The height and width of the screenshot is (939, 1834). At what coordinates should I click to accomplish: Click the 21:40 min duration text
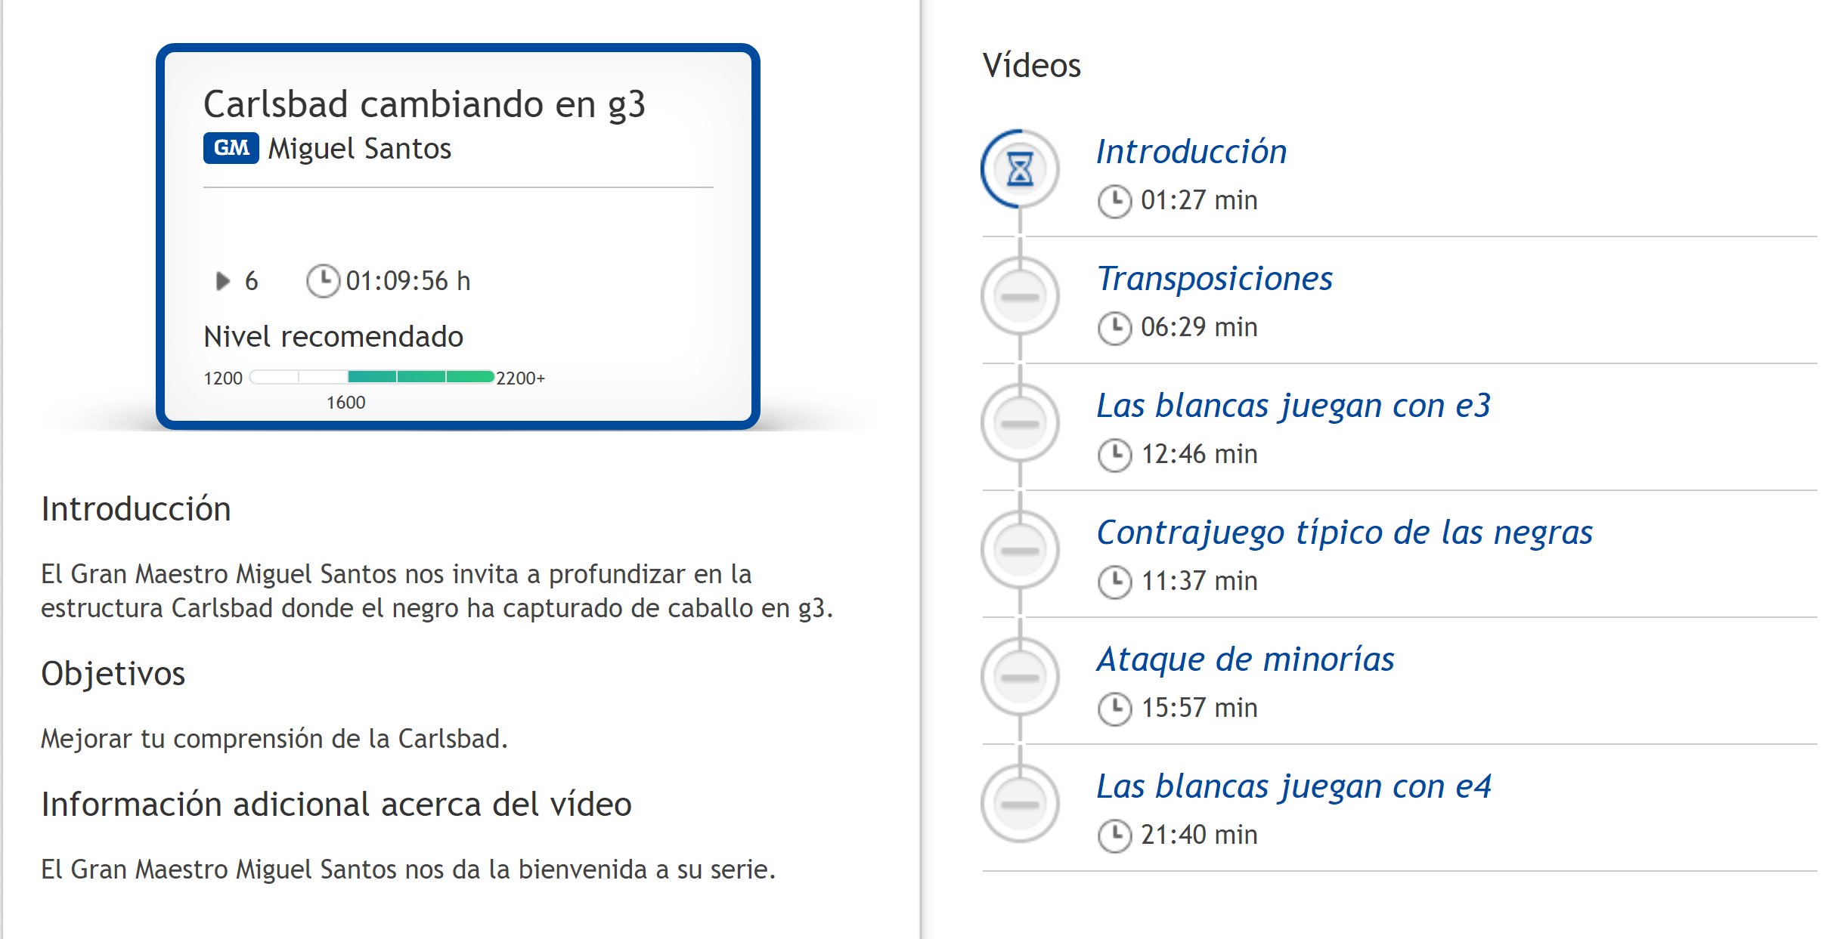pos(1199,836)
